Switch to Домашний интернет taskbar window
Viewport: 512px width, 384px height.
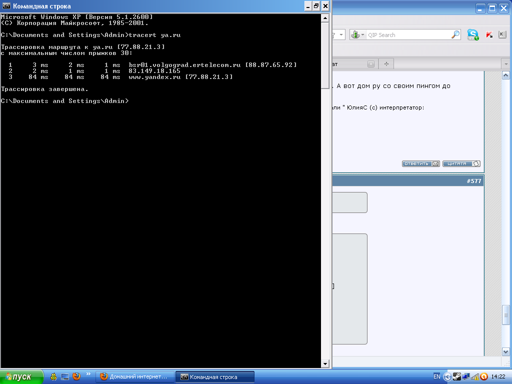pyautogui.click(x=135, y=376)
